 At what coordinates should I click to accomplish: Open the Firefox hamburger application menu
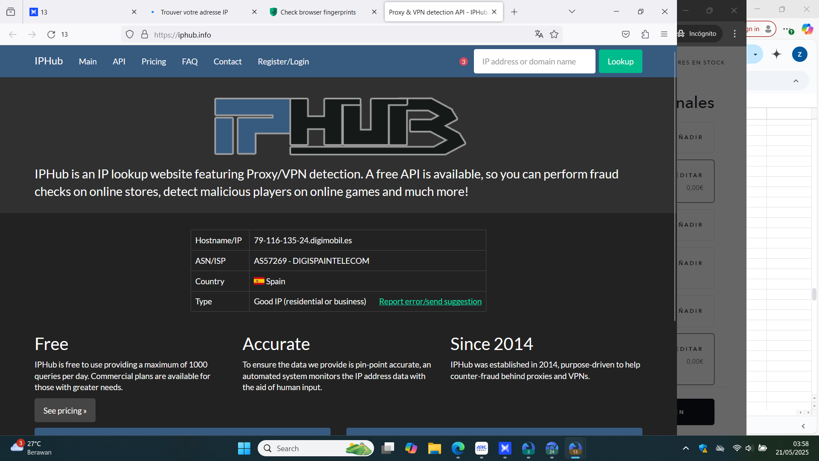tap(664, 35)
